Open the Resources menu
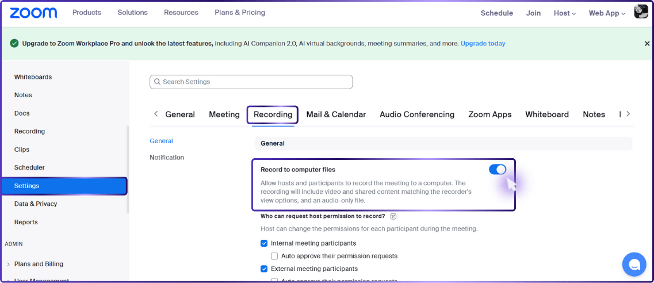The height and width of the screenshot is (283, 654). pos(181,13)
